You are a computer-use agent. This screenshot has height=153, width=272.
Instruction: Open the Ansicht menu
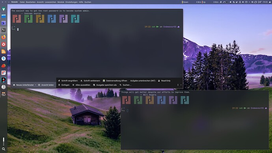40,2
